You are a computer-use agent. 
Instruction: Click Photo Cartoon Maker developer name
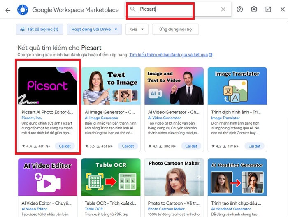(166, 209)
